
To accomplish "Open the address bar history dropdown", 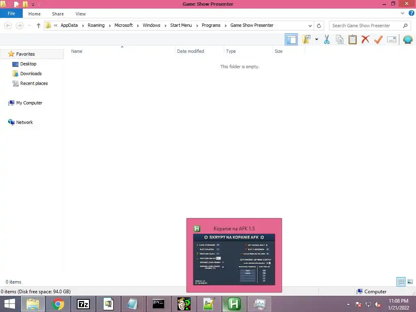I will coord(310,26).
